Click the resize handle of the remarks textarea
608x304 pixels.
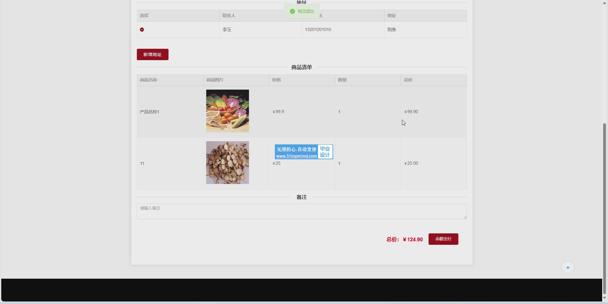point(465,217)
